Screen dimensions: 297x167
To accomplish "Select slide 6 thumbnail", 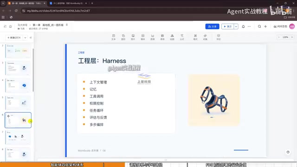I will coord(18,120).
